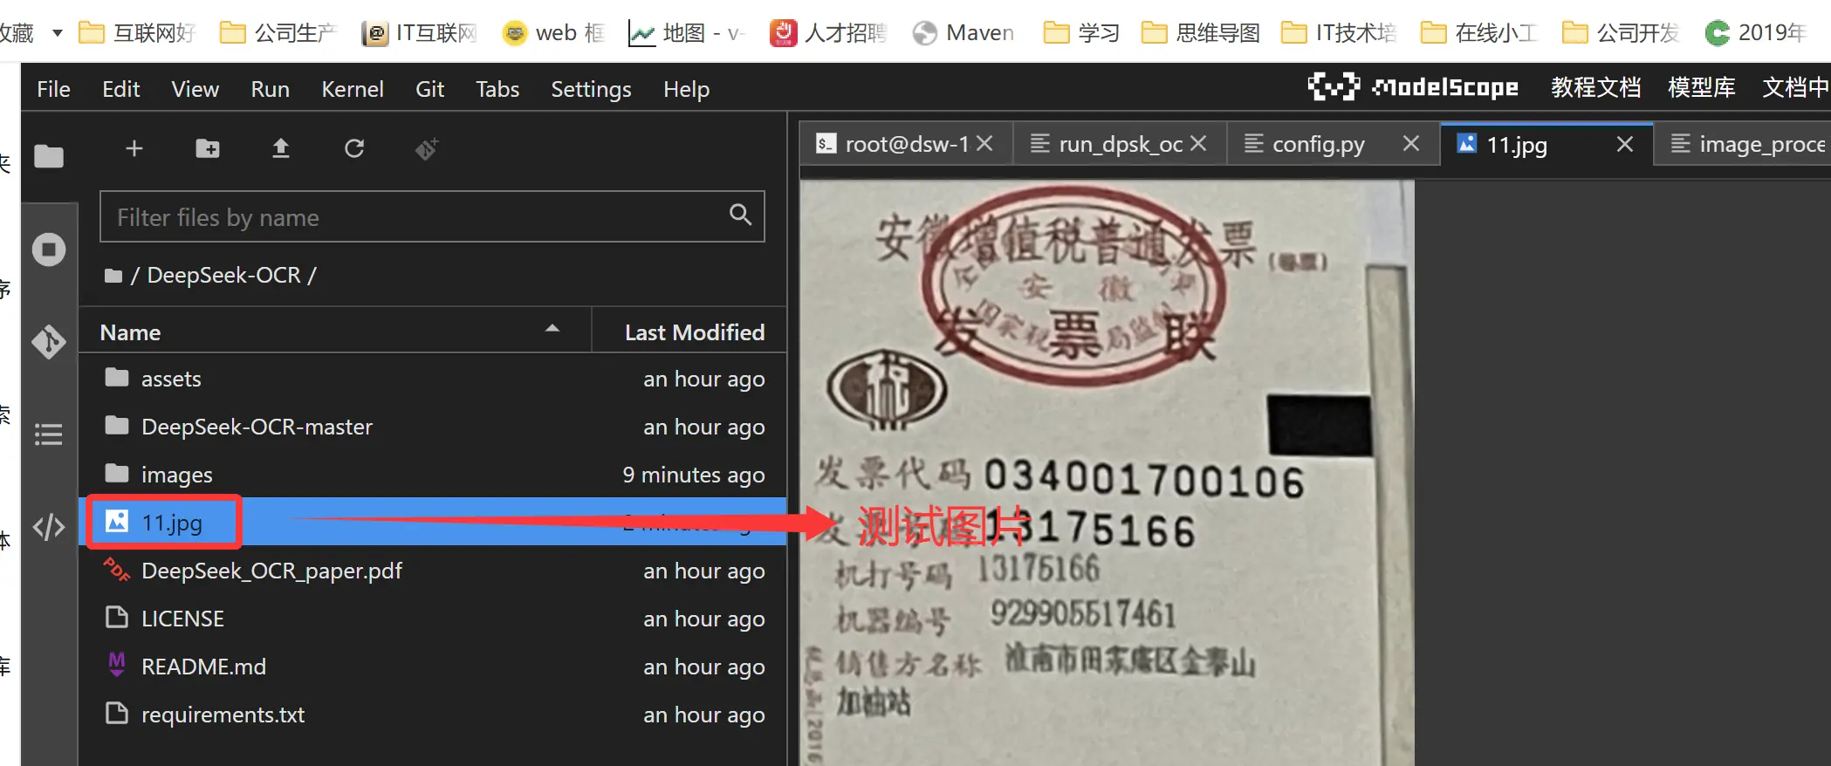The width and height of the screenshot is (1831, 766).
Task: Open the 人才招聘 bookmark
Action: click(828, 33)
